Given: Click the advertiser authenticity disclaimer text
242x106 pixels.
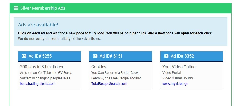Looking at the screenshot, I should pos(59,38).
